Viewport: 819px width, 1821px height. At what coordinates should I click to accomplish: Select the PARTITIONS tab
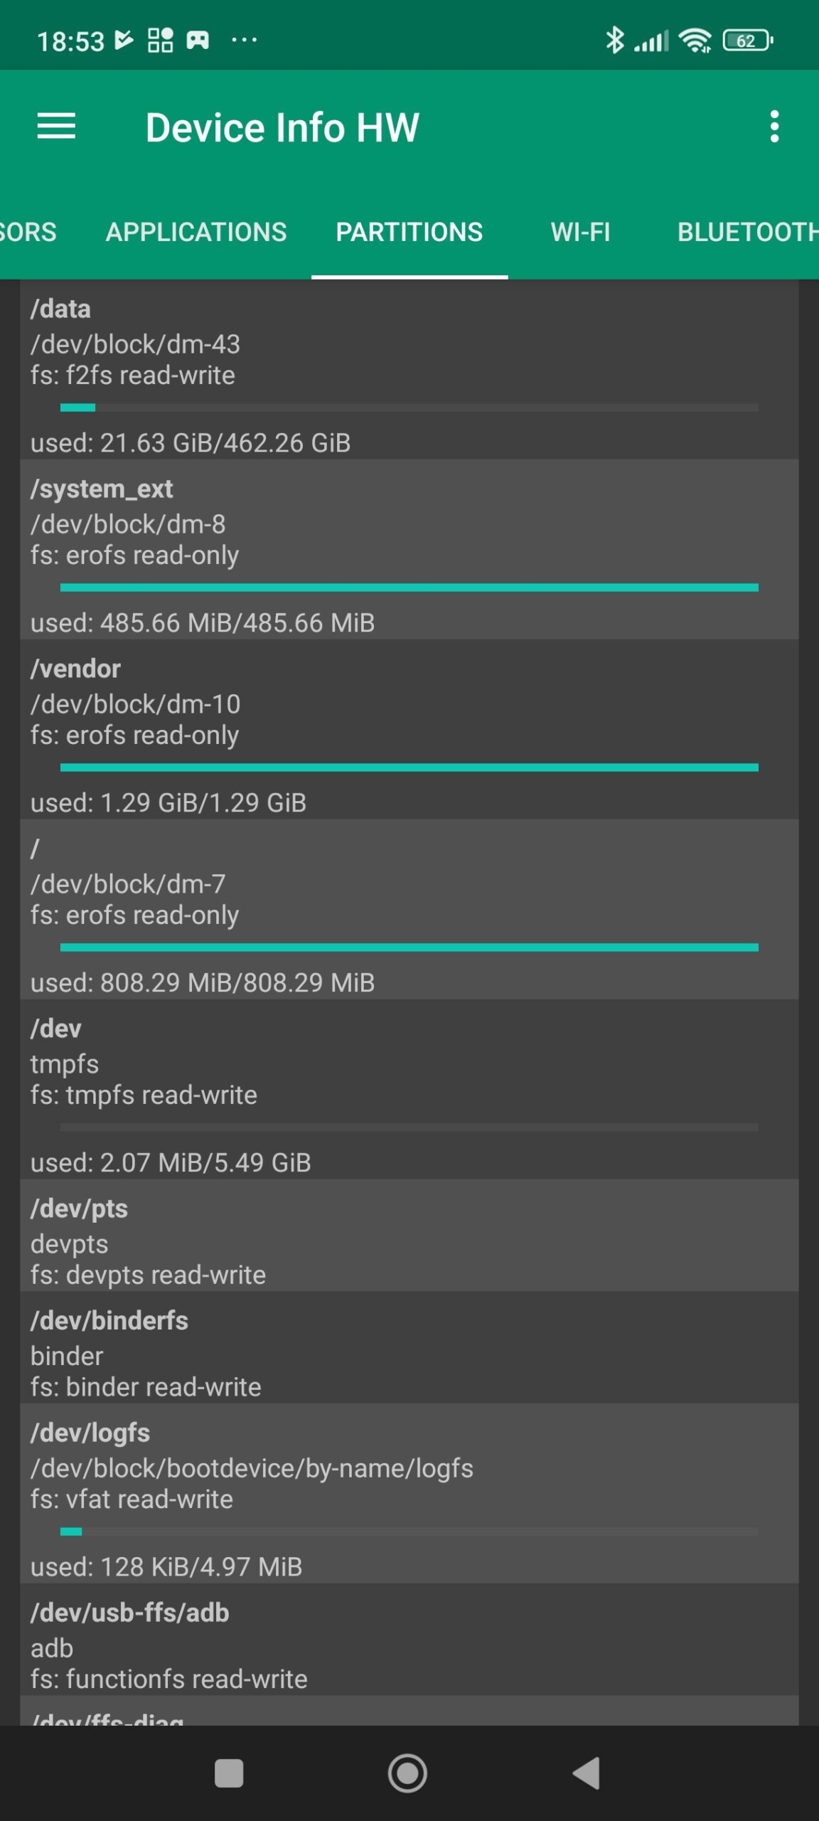point(409,232)
